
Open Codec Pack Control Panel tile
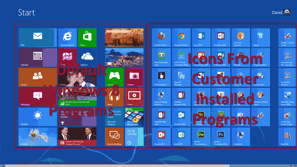pyautogui.click(x=287, y=117)
